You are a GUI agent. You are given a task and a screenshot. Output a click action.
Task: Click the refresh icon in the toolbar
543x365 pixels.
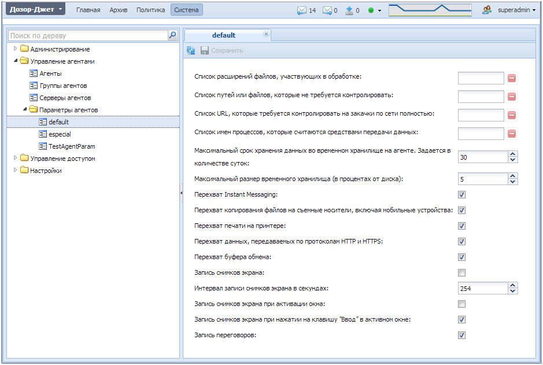(x=191, y=50)
